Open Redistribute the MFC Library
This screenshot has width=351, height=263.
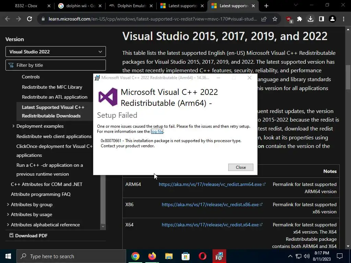point(52,87)
